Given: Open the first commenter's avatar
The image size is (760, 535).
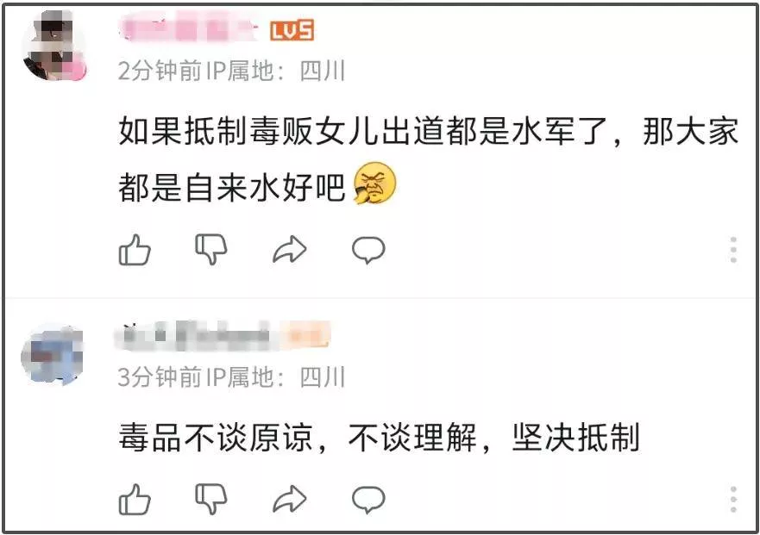Looking at the screenshot, I should click(54, 46).
